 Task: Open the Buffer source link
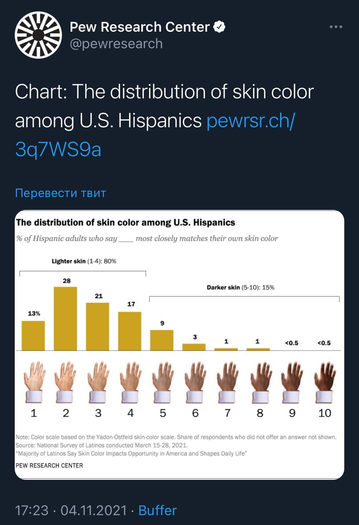tap(157, 510)
